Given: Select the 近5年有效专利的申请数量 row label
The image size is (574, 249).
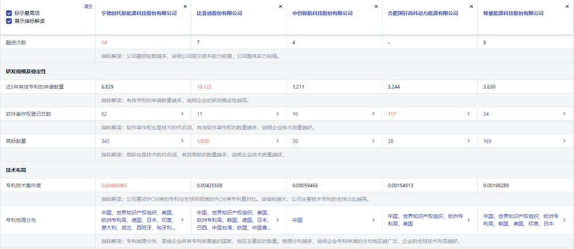Looking at the screenshot, I should [x=35, y=87].
